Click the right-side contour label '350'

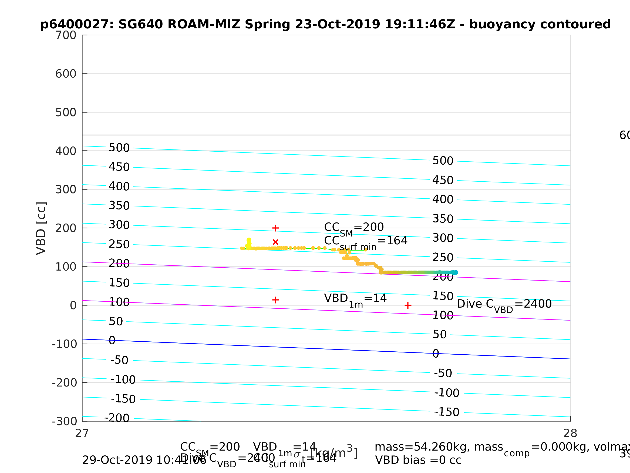pos(443,219)
